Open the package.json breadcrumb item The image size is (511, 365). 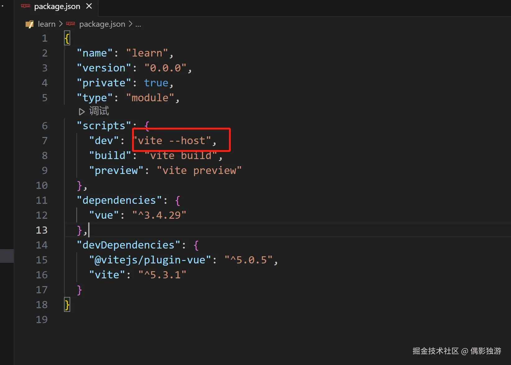[102, 24]
